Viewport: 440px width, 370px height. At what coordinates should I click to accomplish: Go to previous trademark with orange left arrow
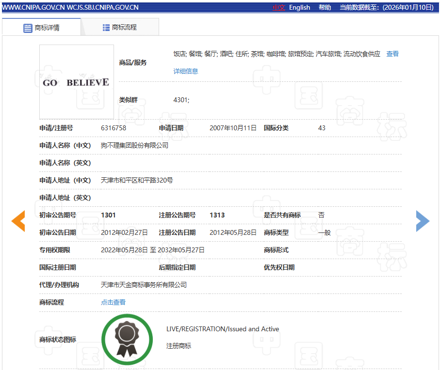coord(18,221)
